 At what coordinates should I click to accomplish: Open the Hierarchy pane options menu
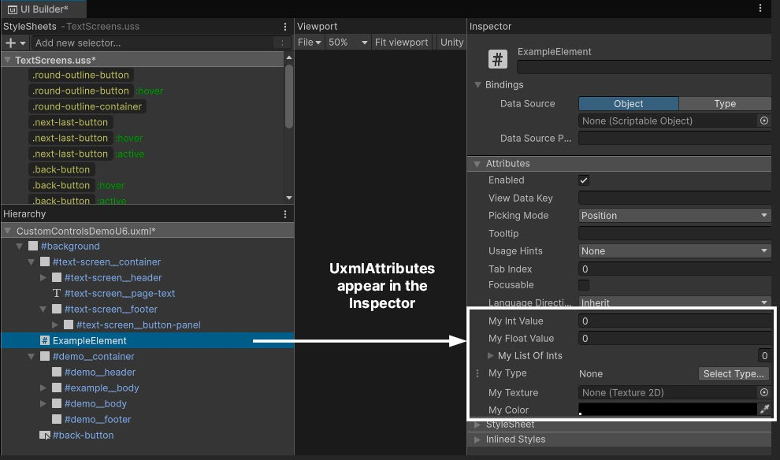pyautogui.click(x=285, y=213)
